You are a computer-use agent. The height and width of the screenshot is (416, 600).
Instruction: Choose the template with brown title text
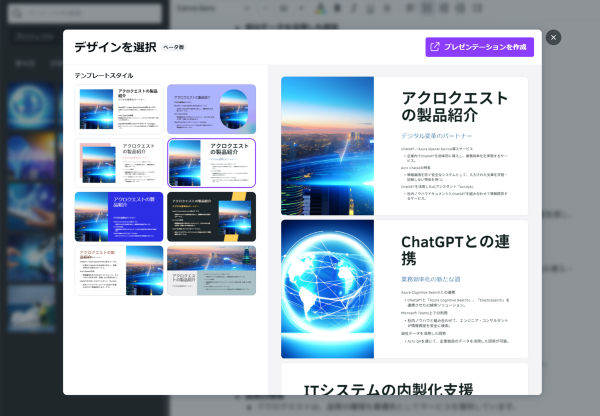119,270
